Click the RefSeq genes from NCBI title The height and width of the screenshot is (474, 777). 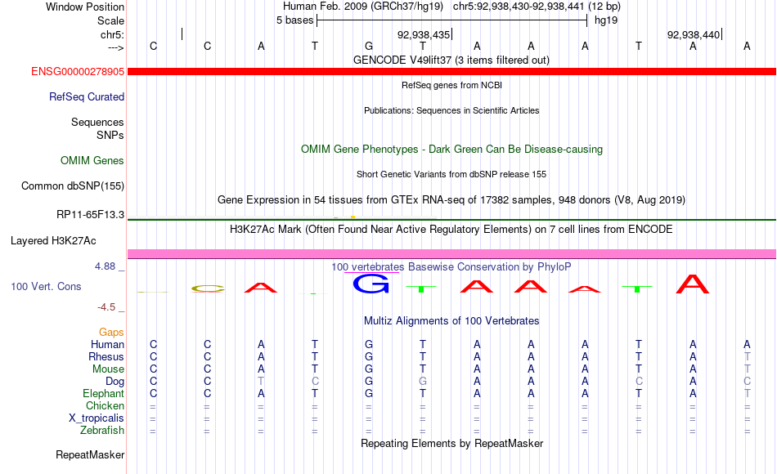click(451, 85)
